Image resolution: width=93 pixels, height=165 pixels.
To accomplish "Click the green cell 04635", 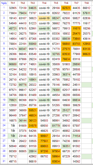I will 33,8.
